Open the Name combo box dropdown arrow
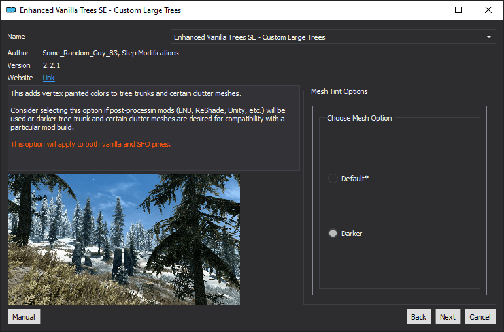 coord(488,37)
